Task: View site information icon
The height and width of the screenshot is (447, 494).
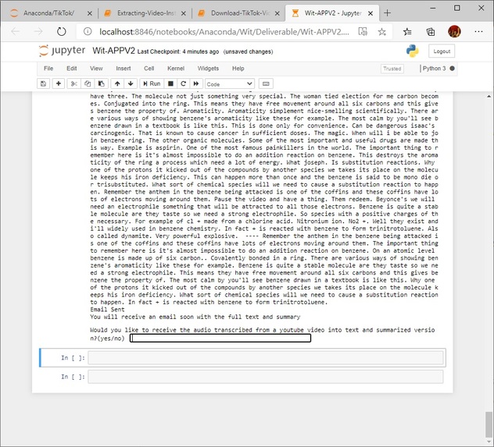Action: pos(88,31)
